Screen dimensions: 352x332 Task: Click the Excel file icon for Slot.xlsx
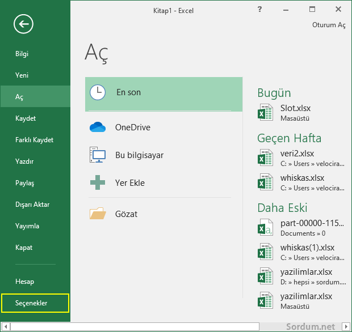pyautogui.click(x=265, y=112)
